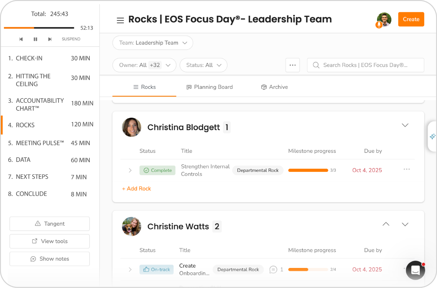
Task: Open the chat support widget
Action: (x=415, y=270)
